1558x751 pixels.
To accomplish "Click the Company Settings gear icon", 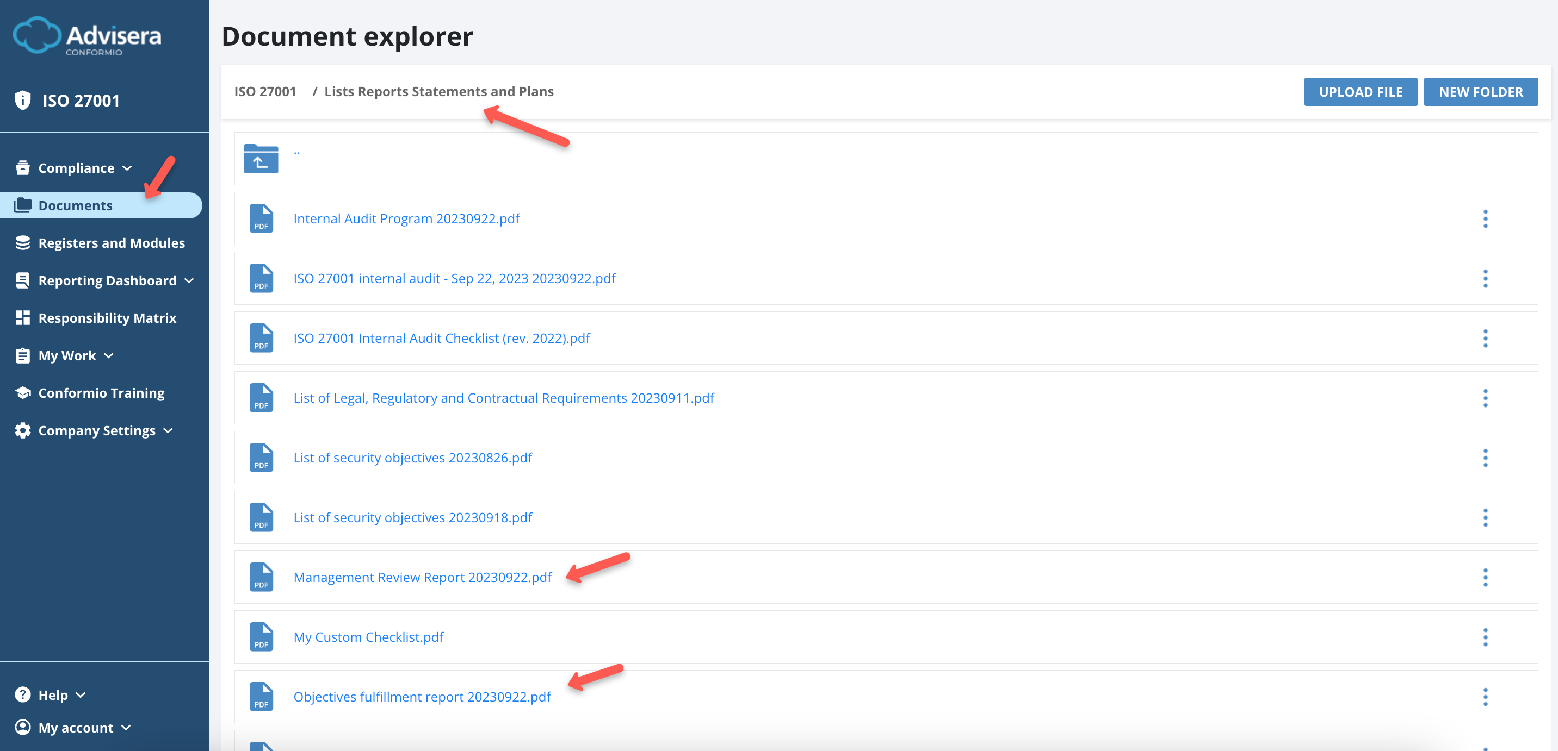I will point(22,430).
